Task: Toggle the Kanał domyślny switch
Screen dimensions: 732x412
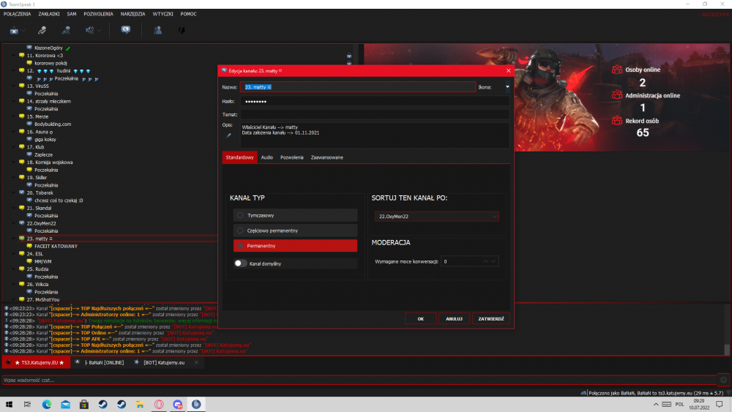Action: (x=240, y=263)
